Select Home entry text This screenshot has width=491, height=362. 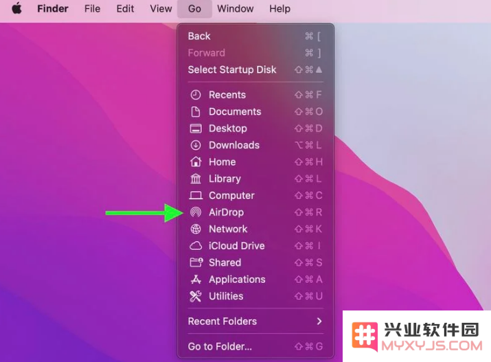click(x=222, y=162)
